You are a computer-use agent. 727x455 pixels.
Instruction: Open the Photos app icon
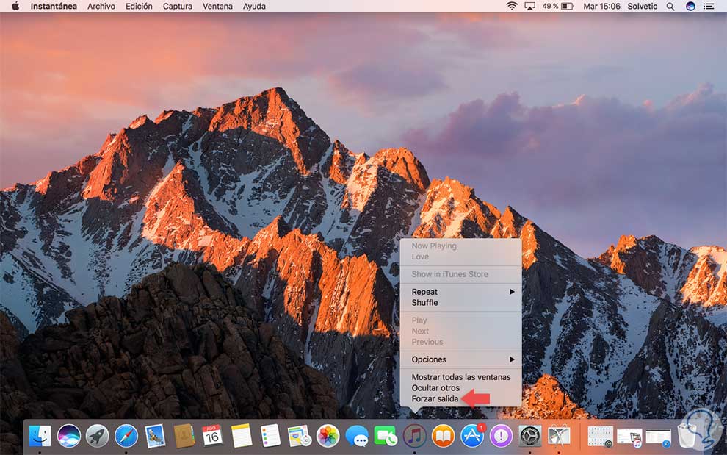coord(328,436)
